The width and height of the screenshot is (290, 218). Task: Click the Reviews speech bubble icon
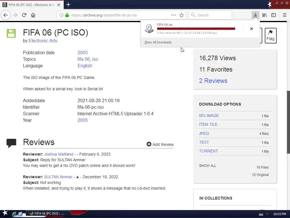pos(11,143)
